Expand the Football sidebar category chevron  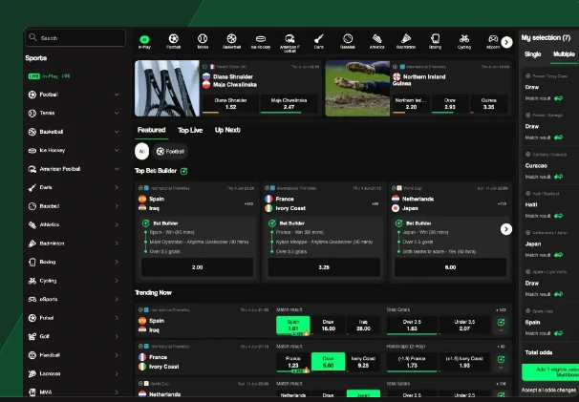pyautogui.click(x=117, y=95)
